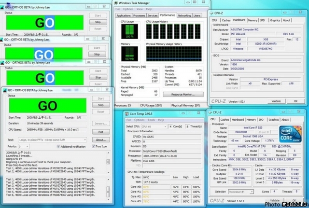Click the Core #3 temperature reading in Core Temp
Image resolution: width=309 pixels, height=208 pixels.
click(x=156, y=201)
